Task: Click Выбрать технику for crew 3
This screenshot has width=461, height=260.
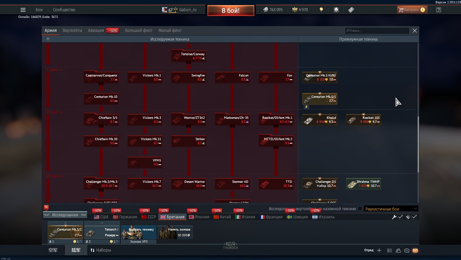Action: pos(138,233)
